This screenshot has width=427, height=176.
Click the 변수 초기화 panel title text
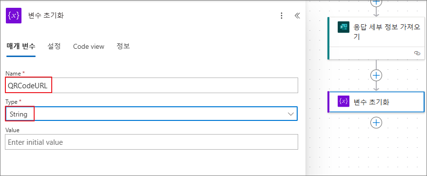46,16
